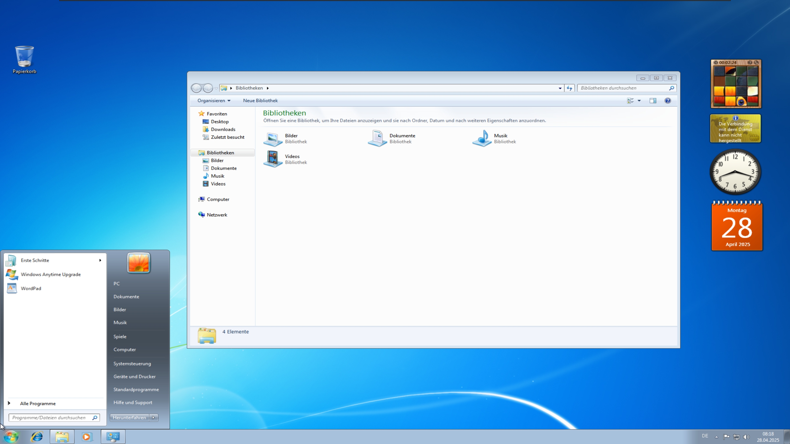Expand the Organisieren dropdown menu
Viewport: 790px width, 444px height.
(x=214, y=101)
